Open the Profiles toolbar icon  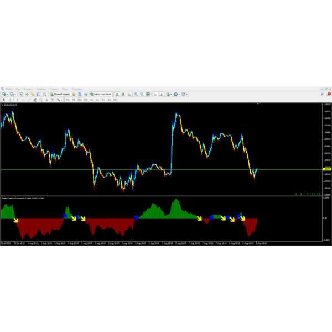12,94
